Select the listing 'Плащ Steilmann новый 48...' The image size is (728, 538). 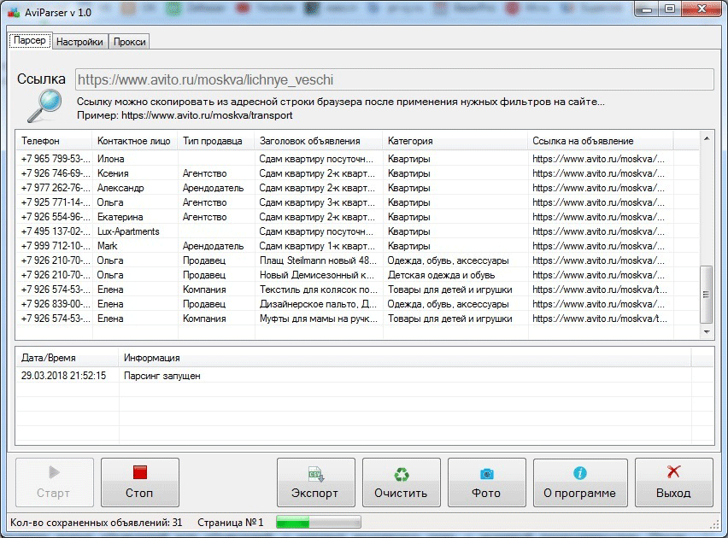pos(318,260)
